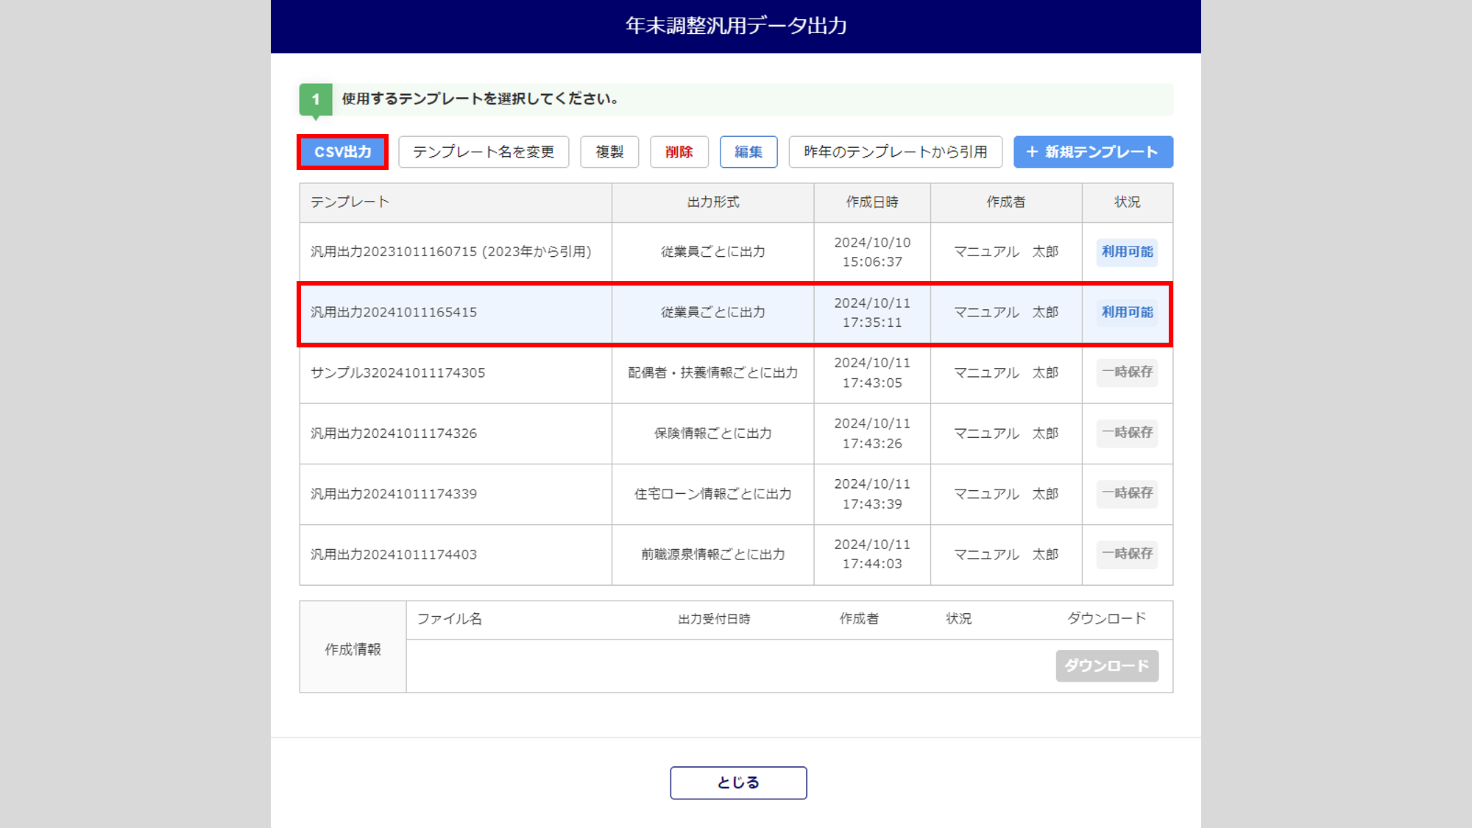
Task: Click 一時保存 status of 汎用出力20241011174326
Action: point(1127,433)
